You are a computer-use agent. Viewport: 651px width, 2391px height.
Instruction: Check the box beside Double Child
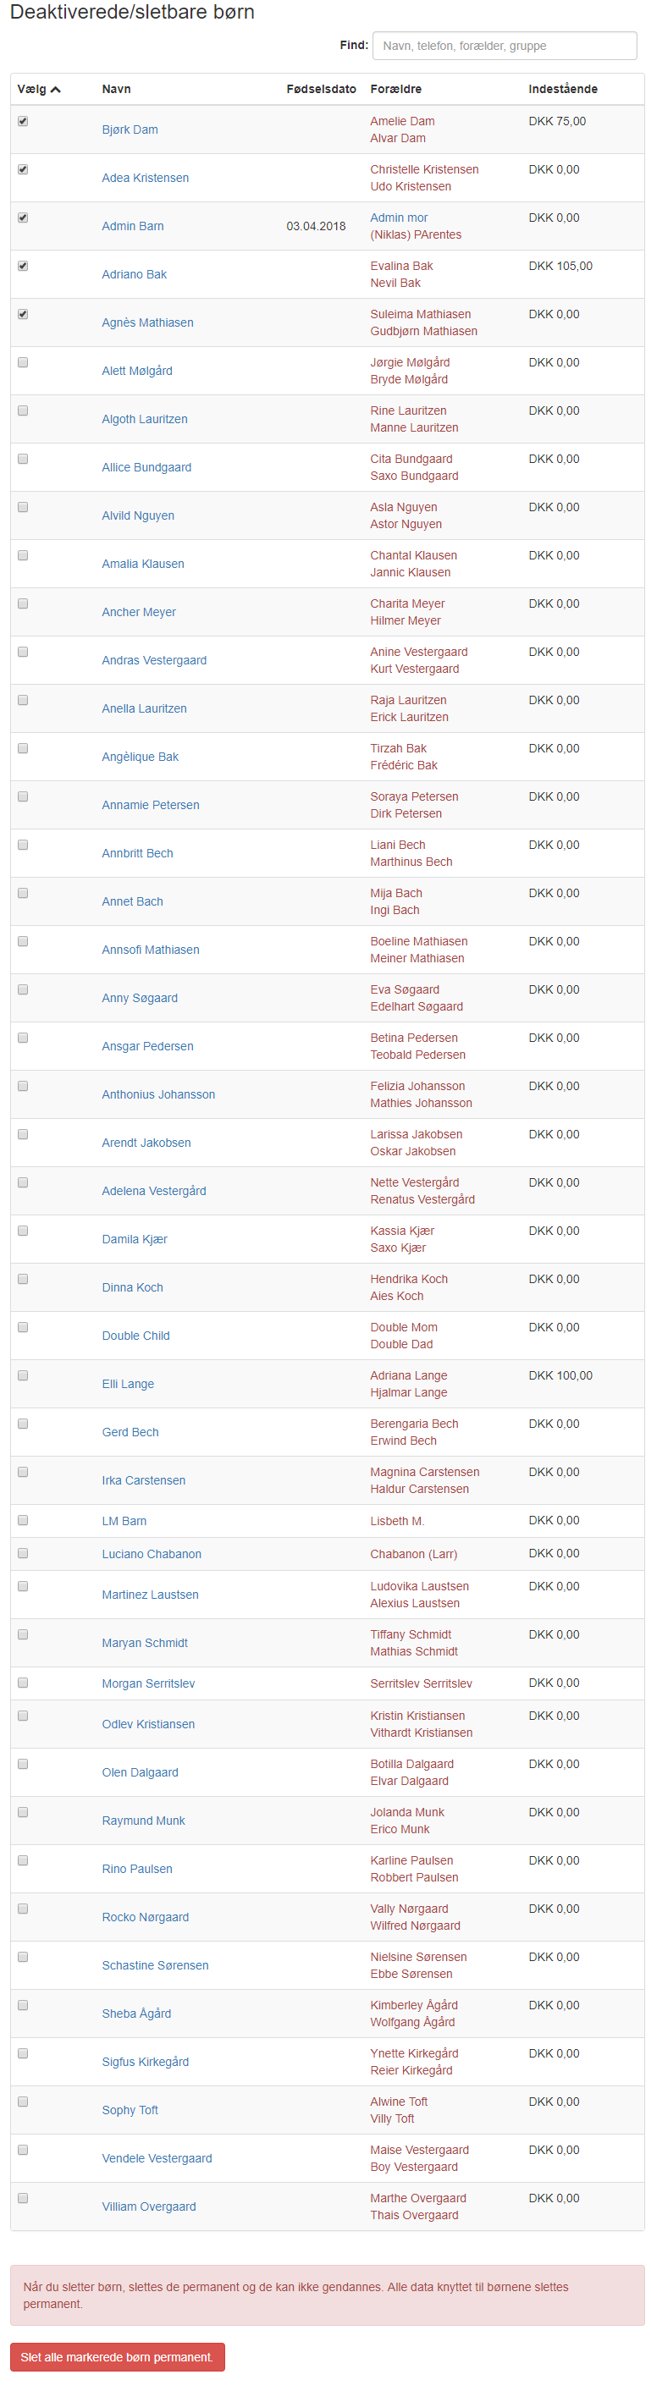pos(23,1327)
